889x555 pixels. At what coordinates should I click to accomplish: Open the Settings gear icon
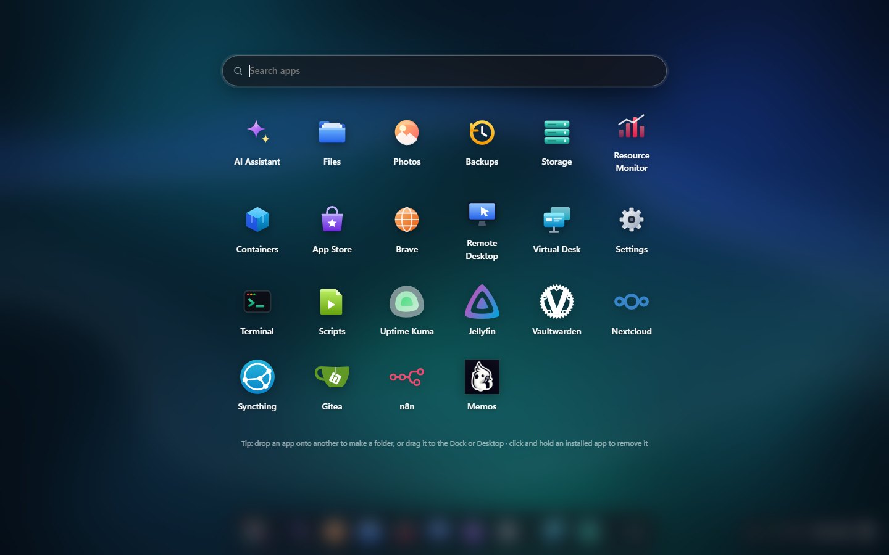[x=632, y=220]
